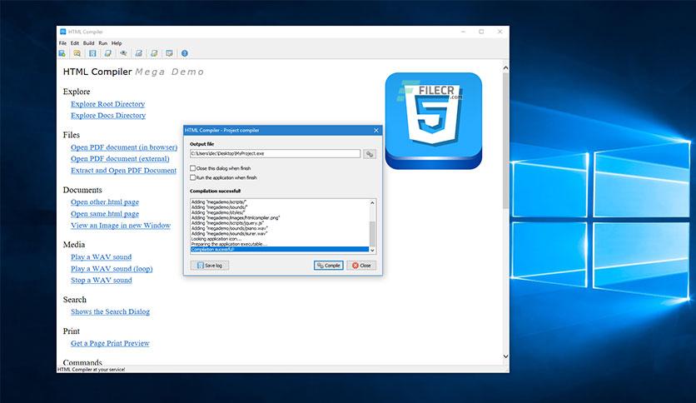Click the browse button beside the output file field

(x=370, y=154)
